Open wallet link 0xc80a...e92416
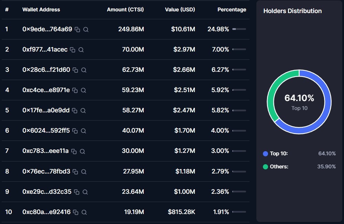The width and height of the screenshot is (344, 224). [46, 212]
